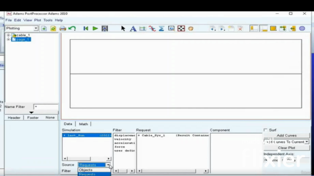The height and width of the screenshot is (176, 314).
Task: Click the expand view yellow arrow icon
Action: pos(292,28)
